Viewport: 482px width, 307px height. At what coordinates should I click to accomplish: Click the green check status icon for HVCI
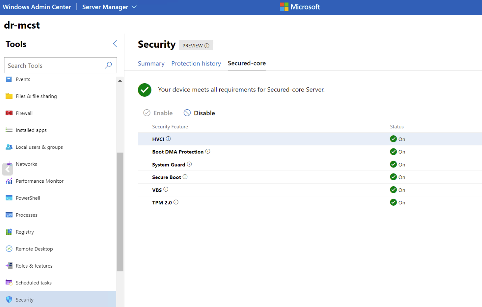tap(393, 139)
